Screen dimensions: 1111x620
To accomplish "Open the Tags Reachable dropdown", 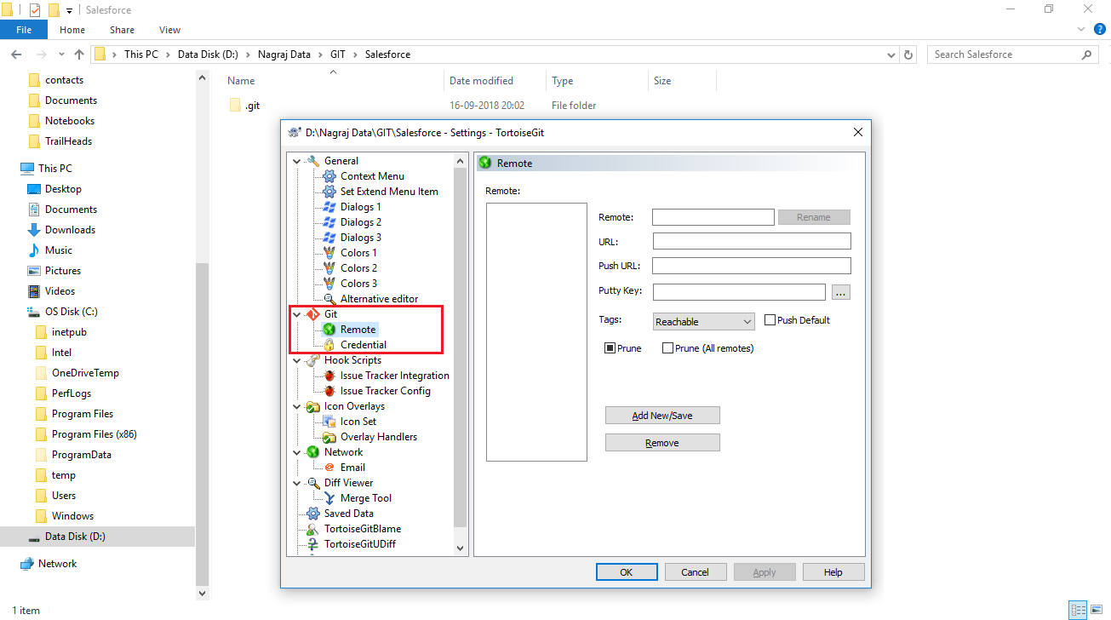I will (703, 322).
